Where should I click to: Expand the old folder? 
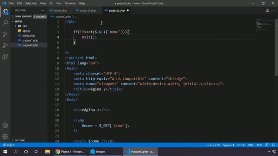click(x=29, y=26)
